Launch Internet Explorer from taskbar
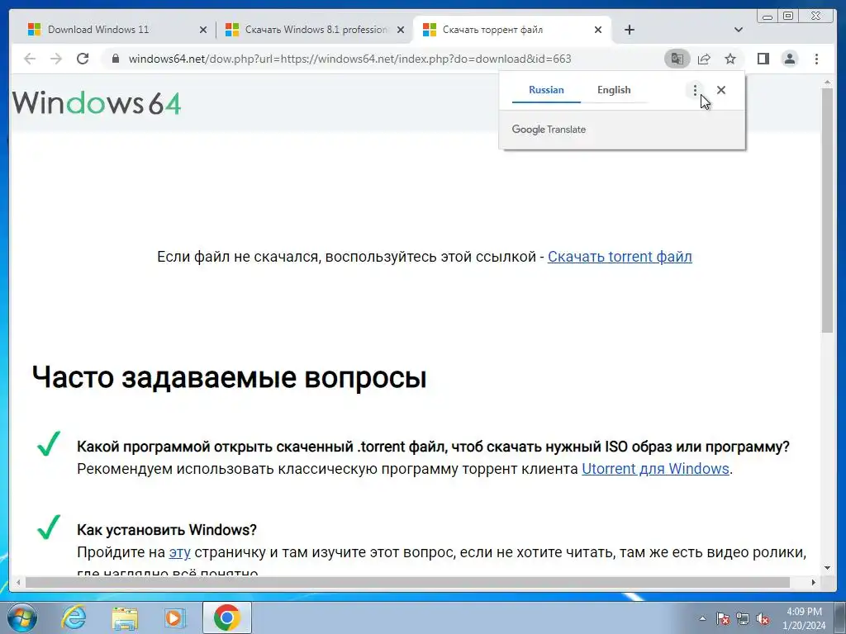 74,617
